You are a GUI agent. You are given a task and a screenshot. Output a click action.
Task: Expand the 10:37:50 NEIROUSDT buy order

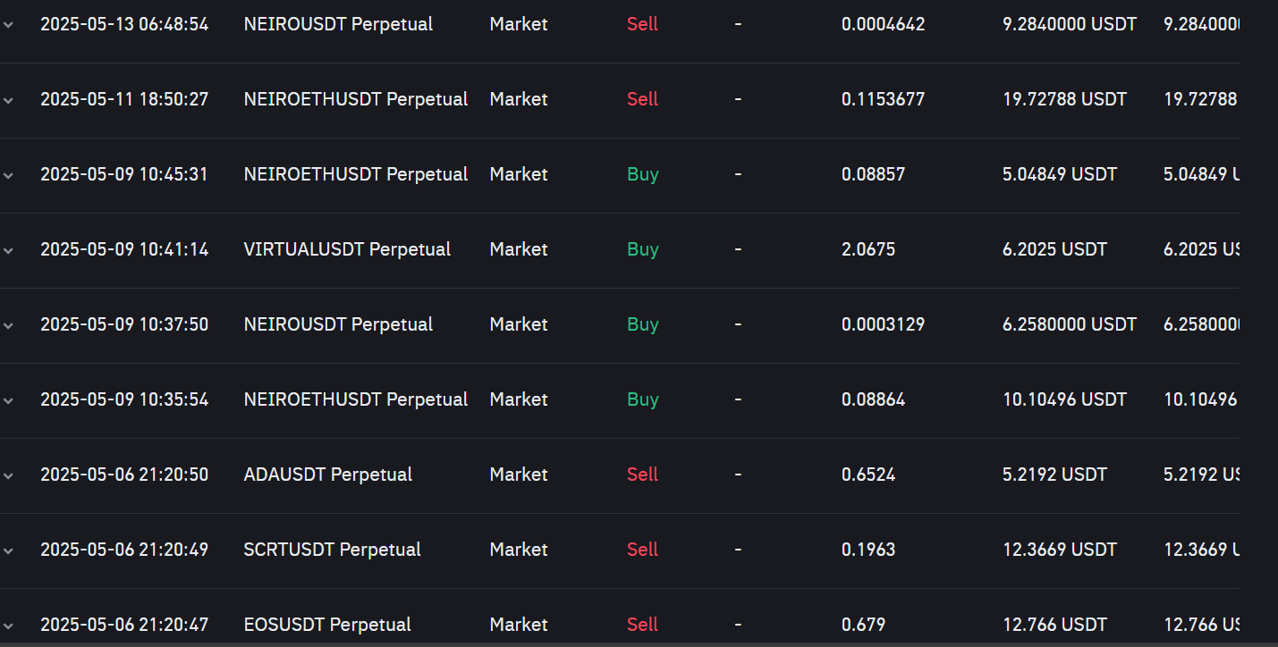8,325
